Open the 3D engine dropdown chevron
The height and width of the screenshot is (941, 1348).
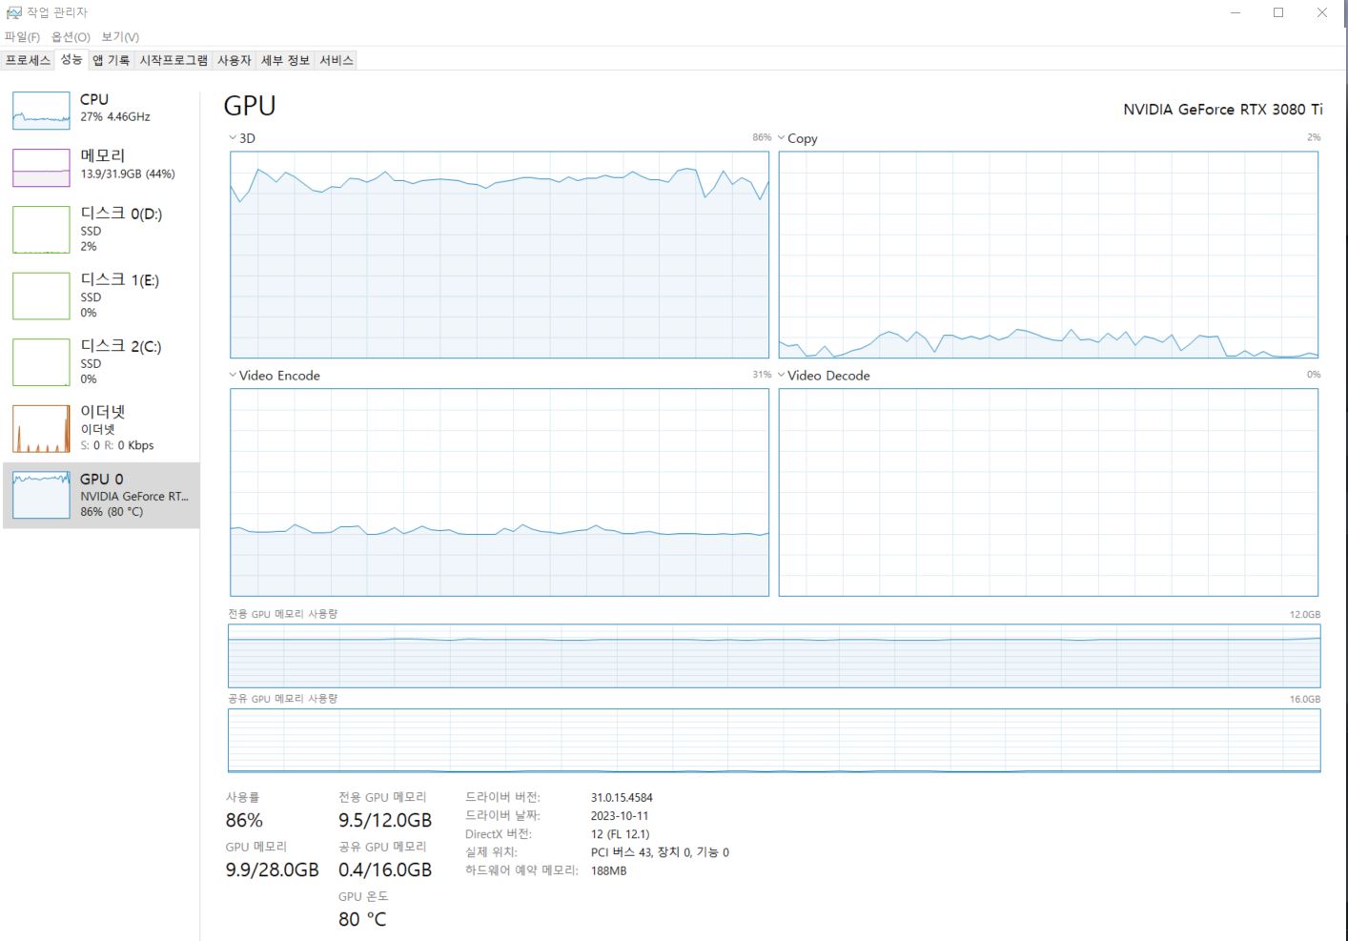tap(233, 138)
